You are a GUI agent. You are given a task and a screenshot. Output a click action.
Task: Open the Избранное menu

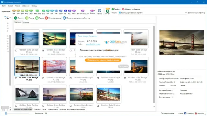(x=26, y=6)
